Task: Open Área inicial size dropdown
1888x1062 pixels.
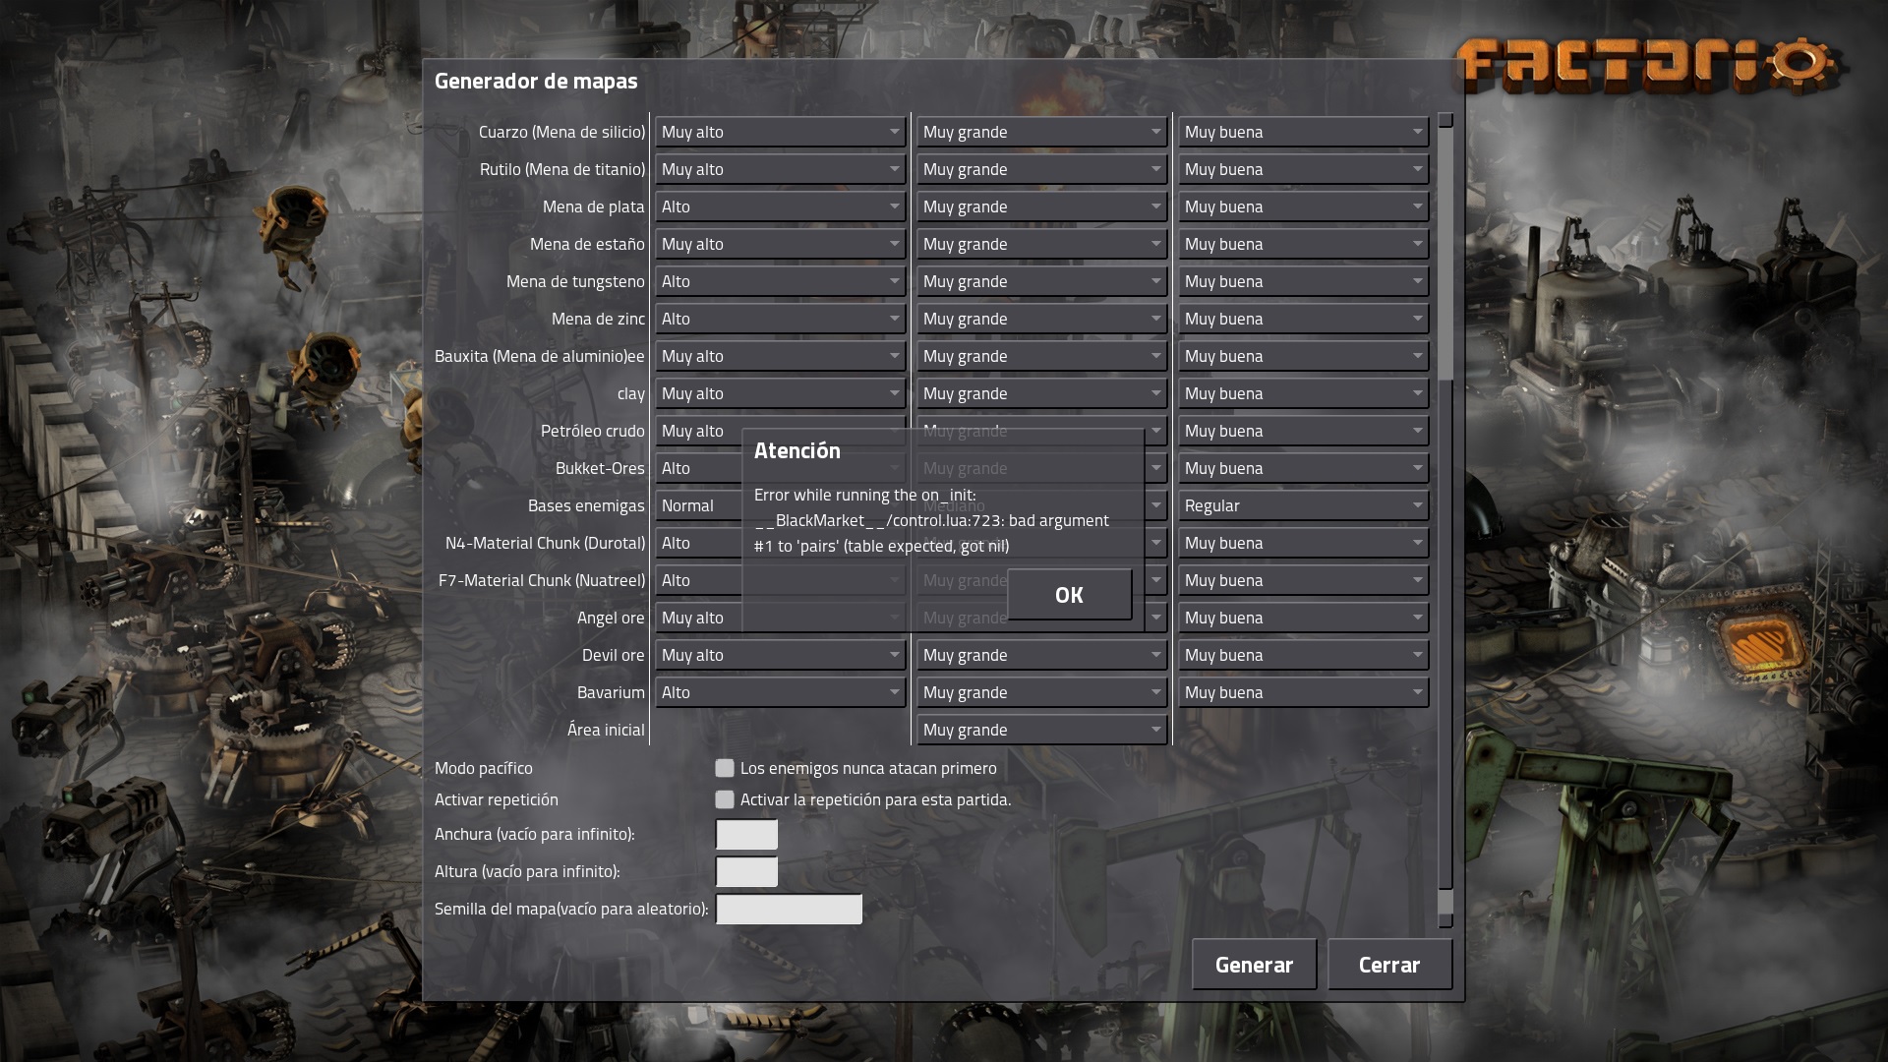Action: tap(1042, 730)
